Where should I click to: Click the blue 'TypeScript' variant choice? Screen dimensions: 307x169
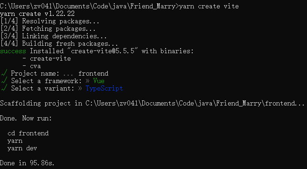pos(105,89)
